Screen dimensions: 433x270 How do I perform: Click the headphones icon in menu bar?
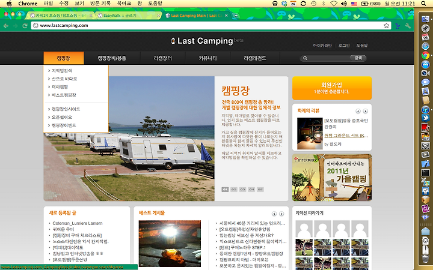tap(275, 4)
